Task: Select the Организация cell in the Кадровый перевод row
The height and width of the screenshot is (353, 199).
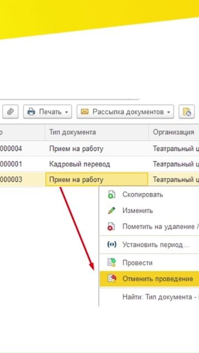Action: (x=174, y=164)
